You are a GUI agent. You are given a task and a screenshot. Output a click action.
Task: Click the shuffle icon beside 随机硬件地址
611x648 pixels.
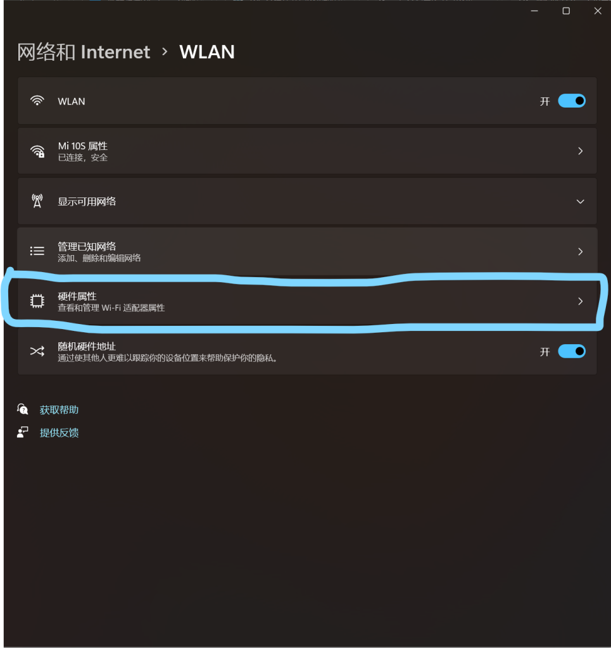click(x=37, y=351)
